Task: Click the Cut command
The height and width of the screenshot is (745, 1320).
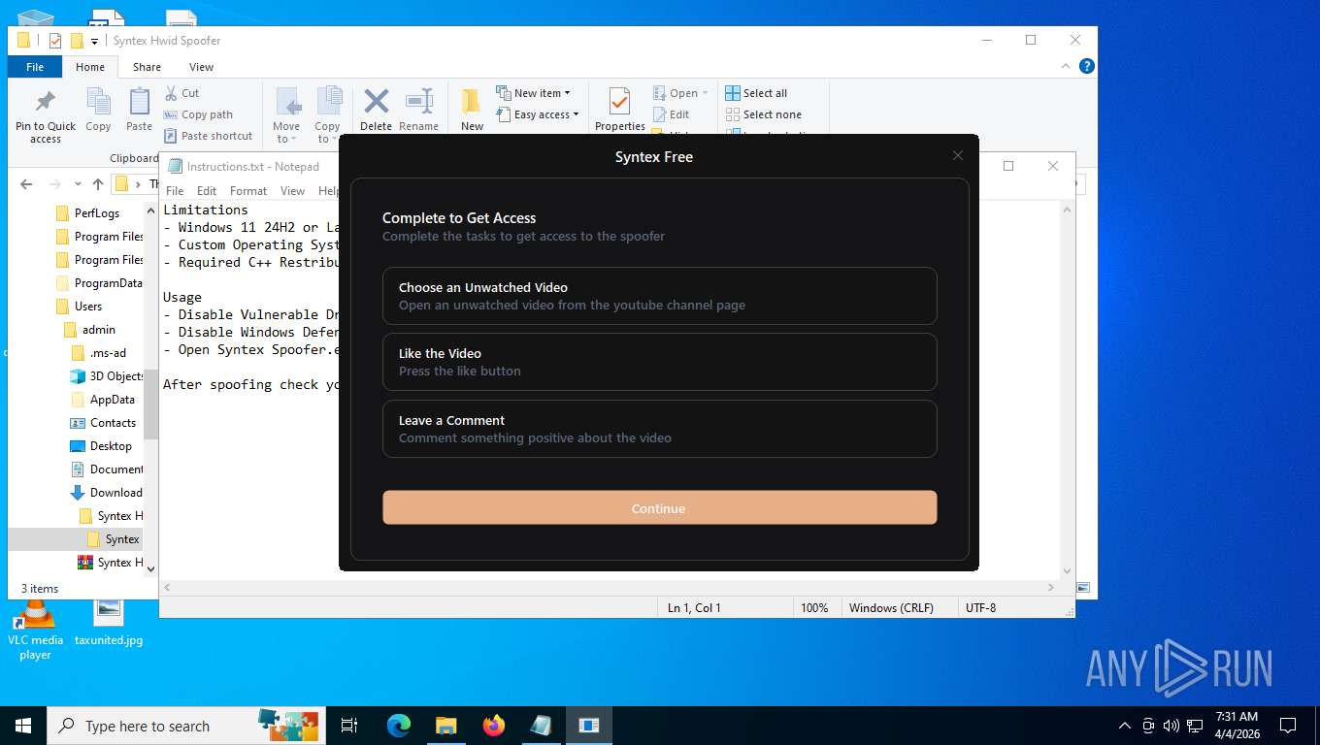Action: pyautogui.click(x=181, y=93)
